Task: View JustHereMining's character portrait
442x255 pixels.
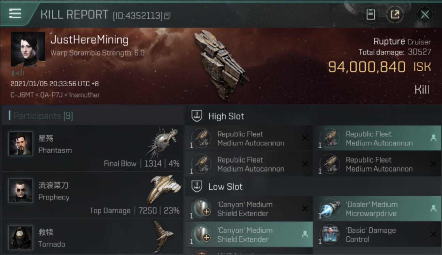Action: [28, 49]
